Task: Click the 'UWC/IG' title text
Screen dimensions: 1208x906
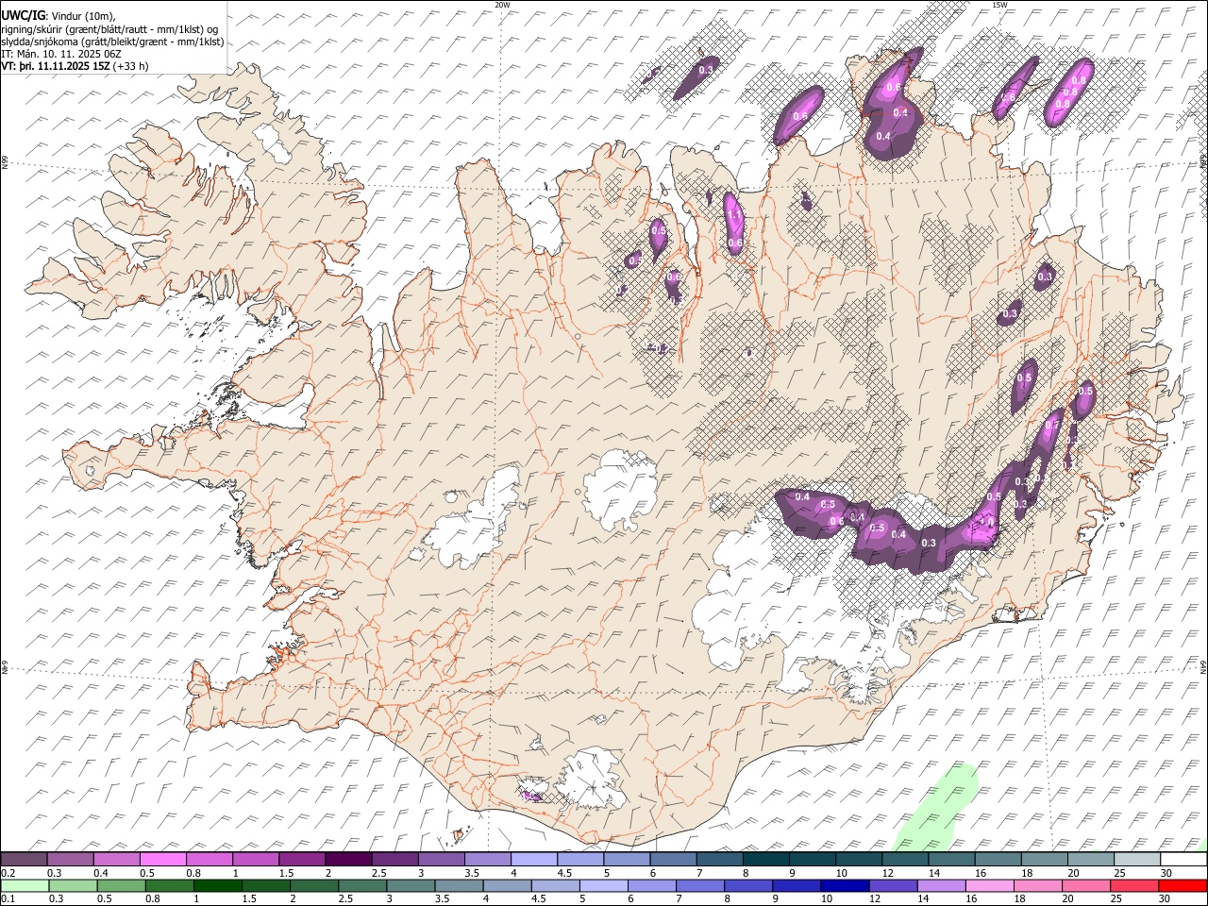Action: tap(22, 16)
